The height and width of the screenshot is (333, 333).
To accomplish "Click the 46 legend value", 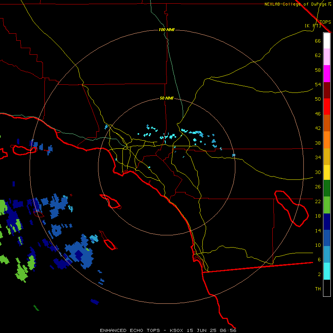I will pos(318,114).
